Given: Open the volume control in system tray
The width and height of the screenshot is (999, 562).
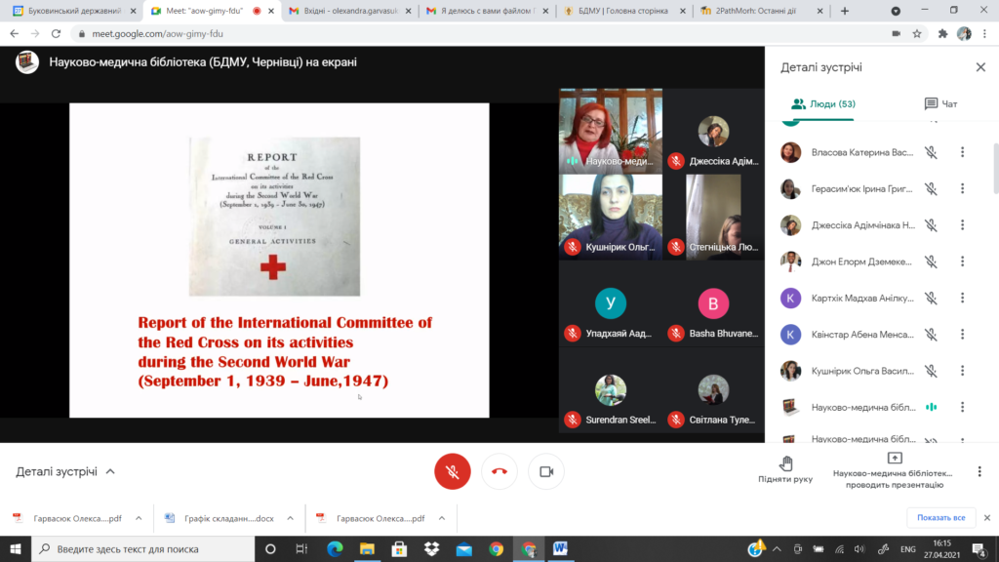Looking at the screenshot, I should click(x=859, y=548).
